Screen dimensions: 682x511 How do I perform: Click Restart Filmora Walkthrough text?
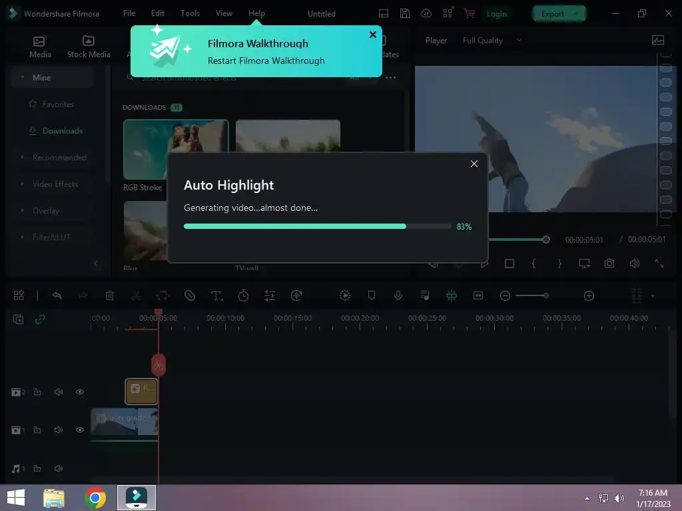[266, 61]
